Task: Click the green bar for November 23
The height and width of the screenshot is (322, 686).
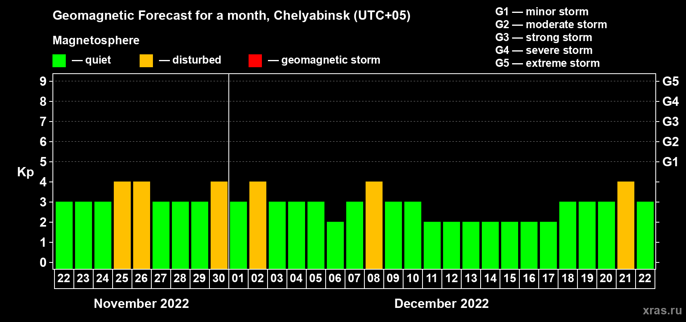Action: [84, 235]
